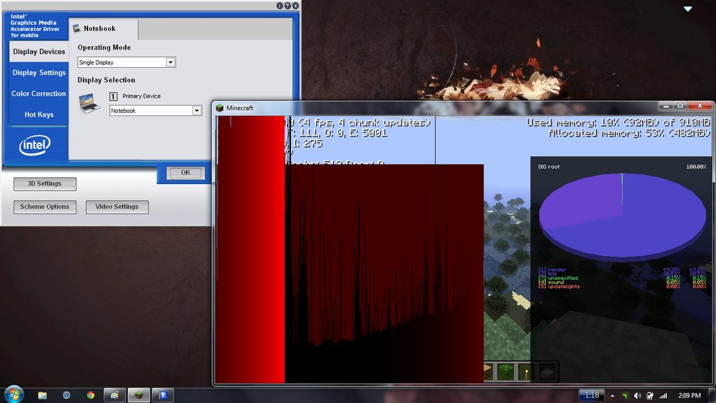The height and width of the screenshot is (403, 716).
Task: Click the 'Allocated memory' debug text line
Action: pos(629,133)
